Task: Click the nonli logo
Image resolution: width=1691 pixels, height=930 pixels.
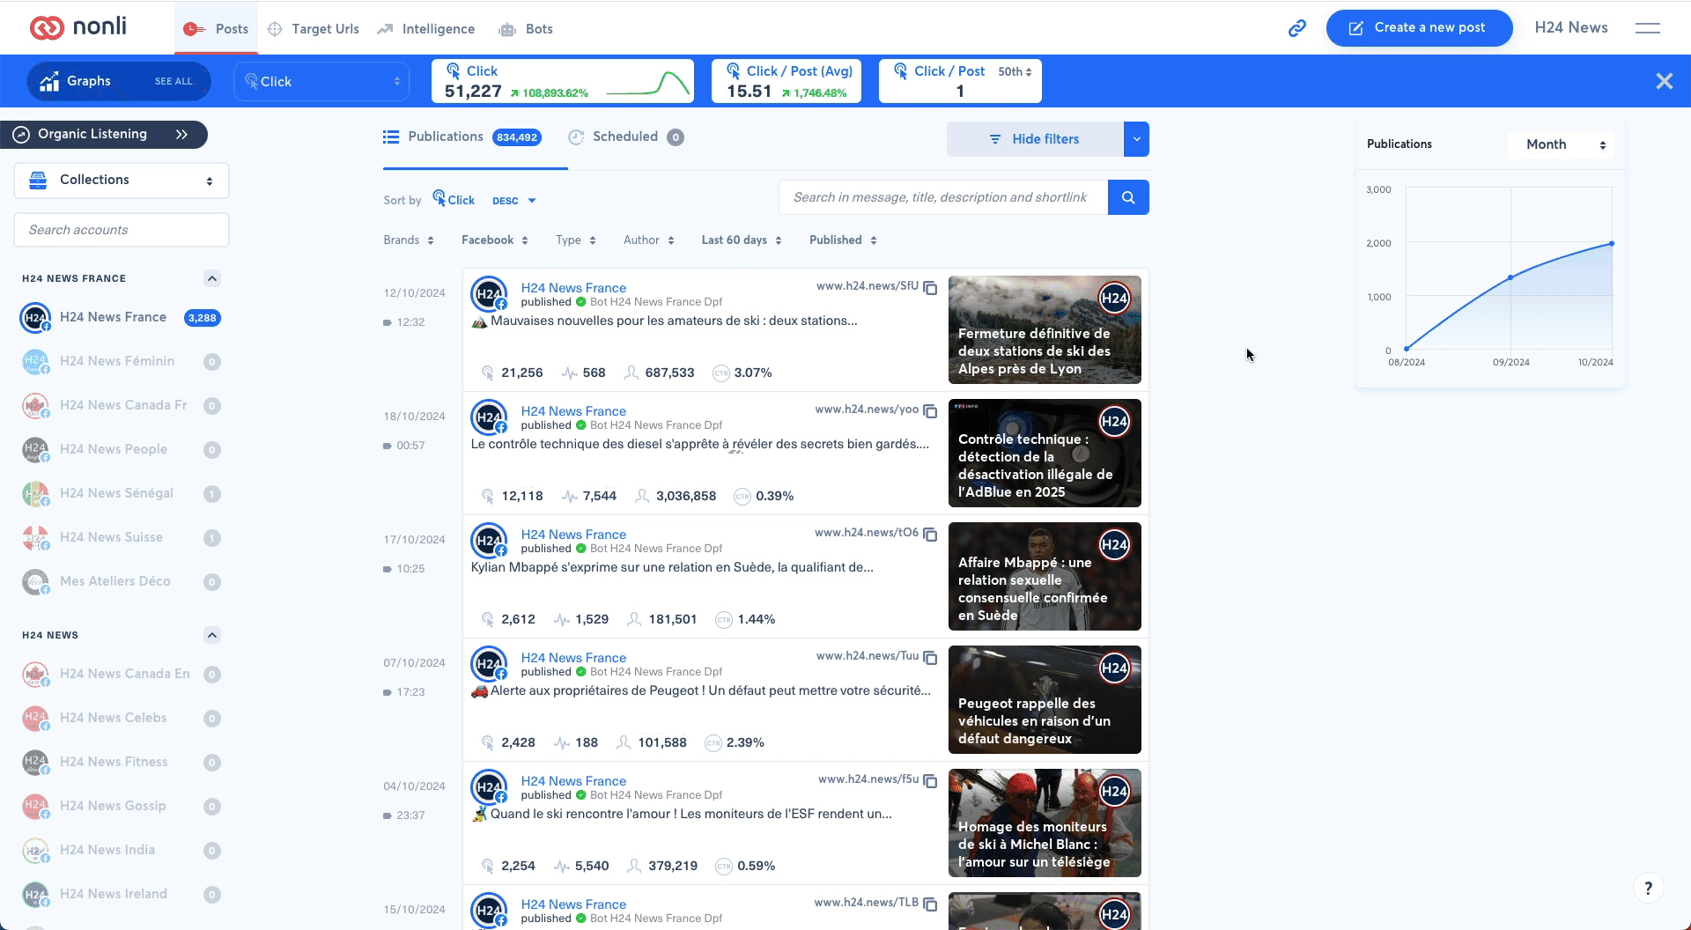Action: click(78, 27)
